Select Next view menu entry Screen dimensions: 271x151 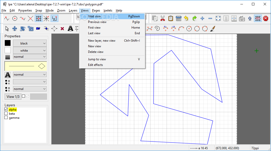pyautogui.click(x=112, y=16)
